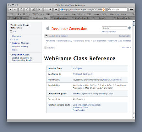Open the ブログ (19) bookmarks folder

(38, 14)
